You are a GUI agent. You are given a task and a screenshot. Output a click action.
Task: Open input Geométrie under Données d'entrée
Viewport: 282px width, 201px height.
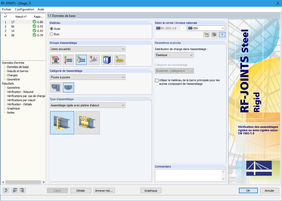[x=14, y=79]
